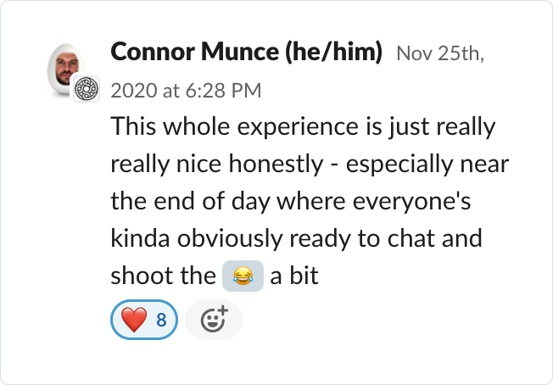The image size is (553, 385).
Task: Click the reaction count number 8
Action: click(161, 320)
